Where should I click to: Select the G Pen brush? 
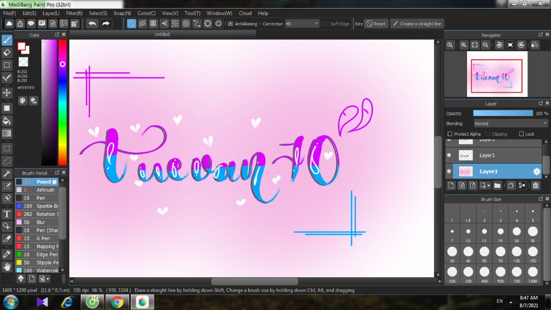pyautogui.click(x=37, y=238)
